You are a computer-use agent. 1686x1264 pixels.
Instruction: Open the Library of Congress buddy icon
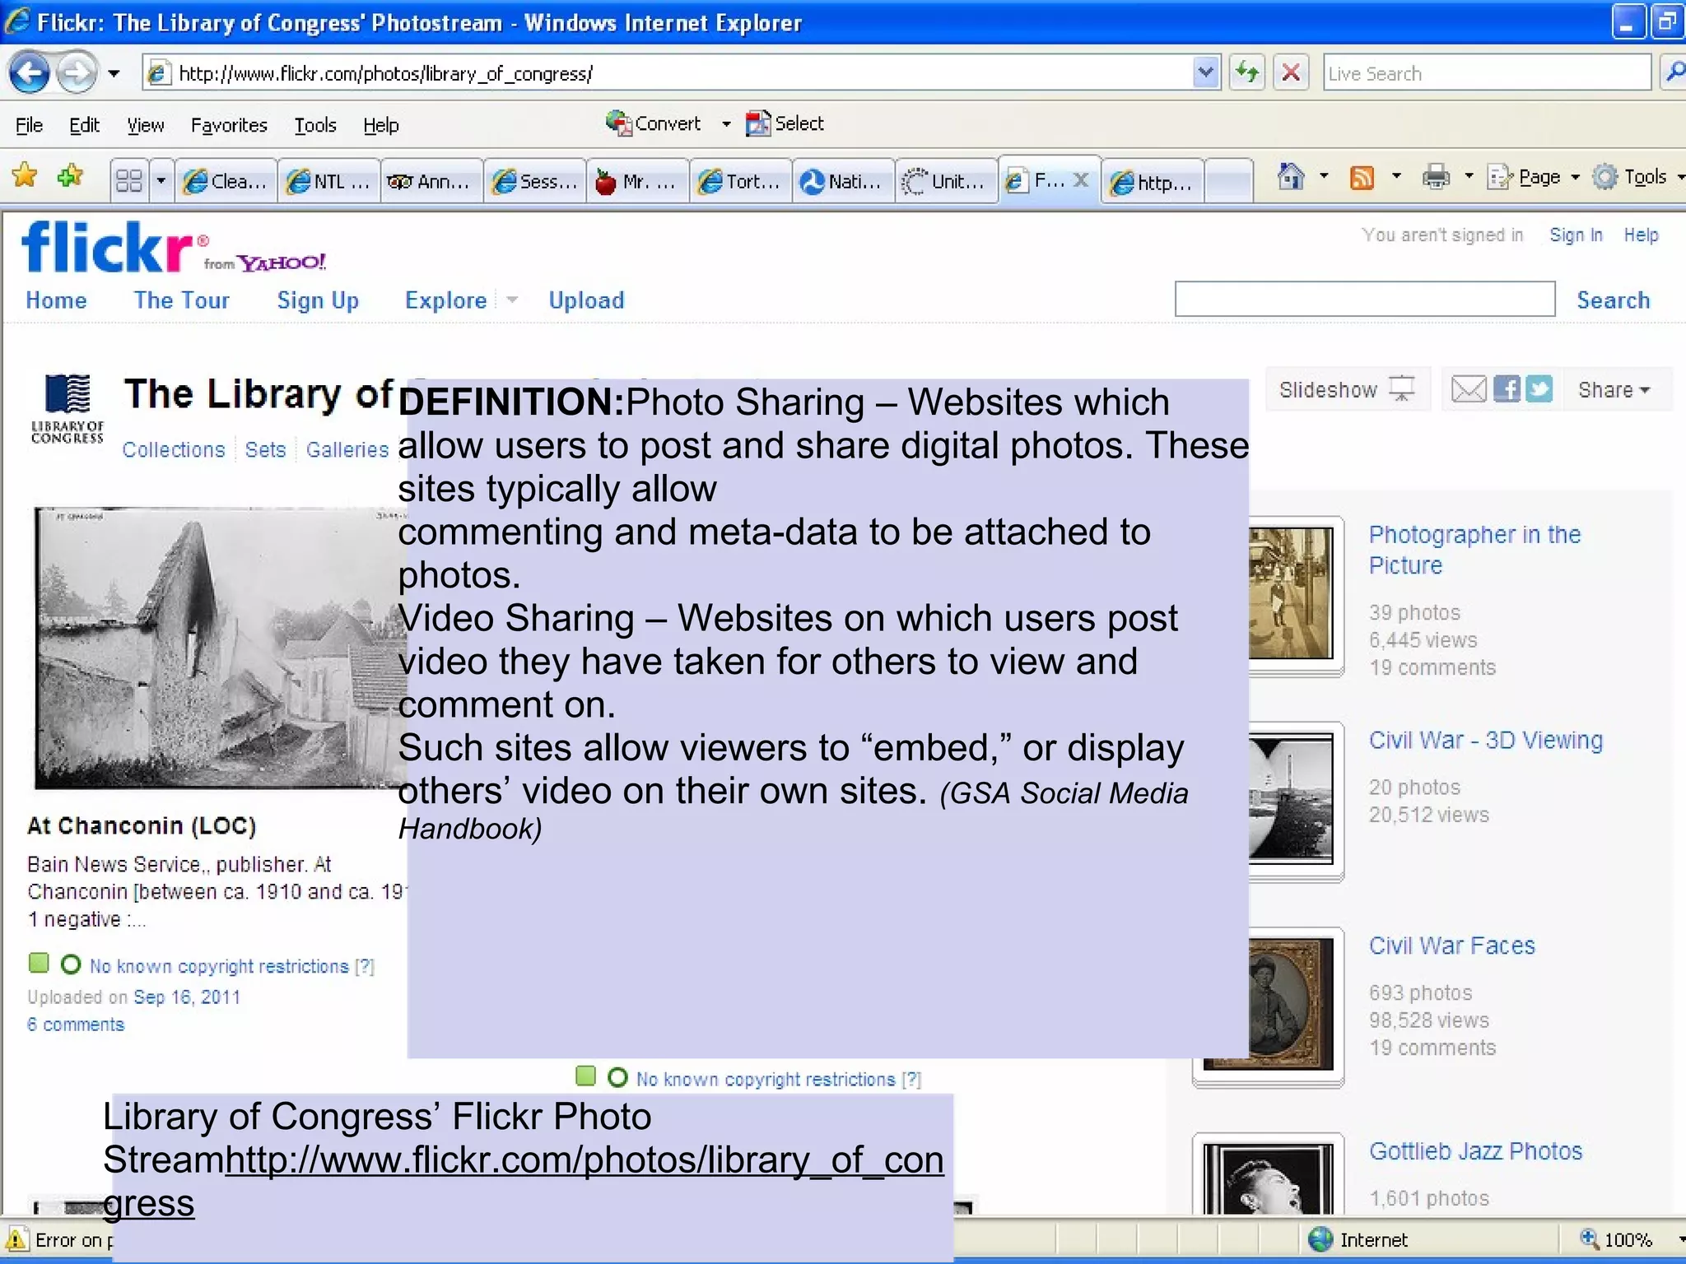pyautogui.click(x=67, y=409)
